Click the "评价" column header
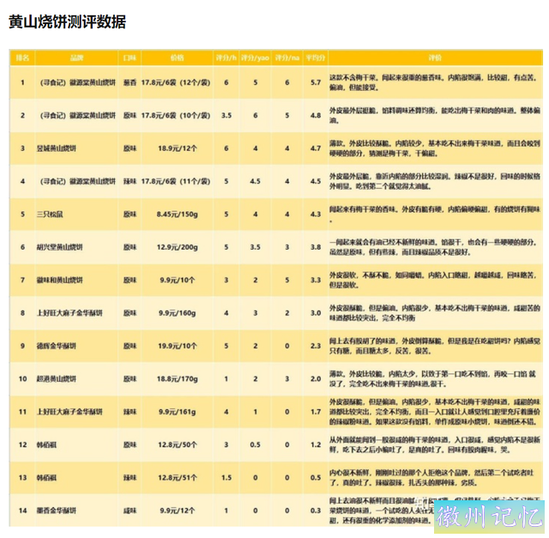Image resolution: width=549 pixels, height=538 pixels. [435, 57]
